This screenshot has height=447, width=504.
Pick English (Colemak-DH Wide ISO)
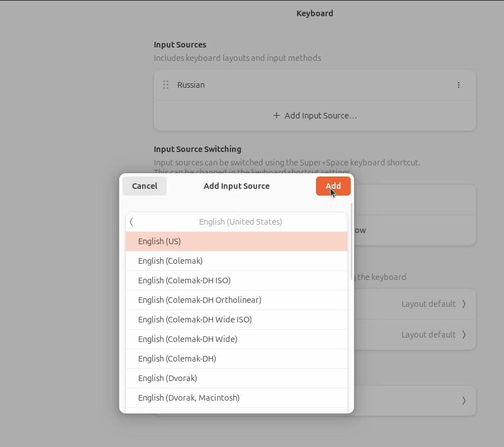pos(237,320)
